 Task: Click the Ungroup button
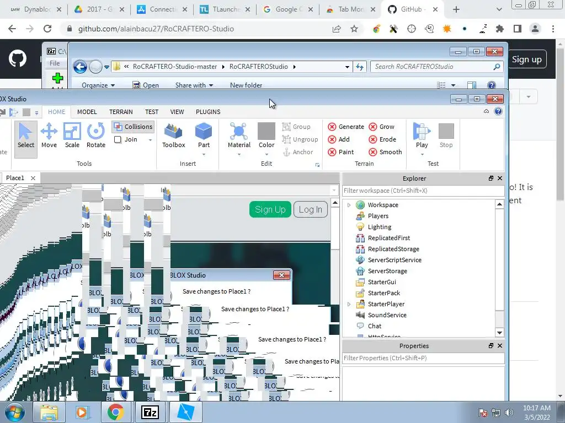[x=300, y=139]
